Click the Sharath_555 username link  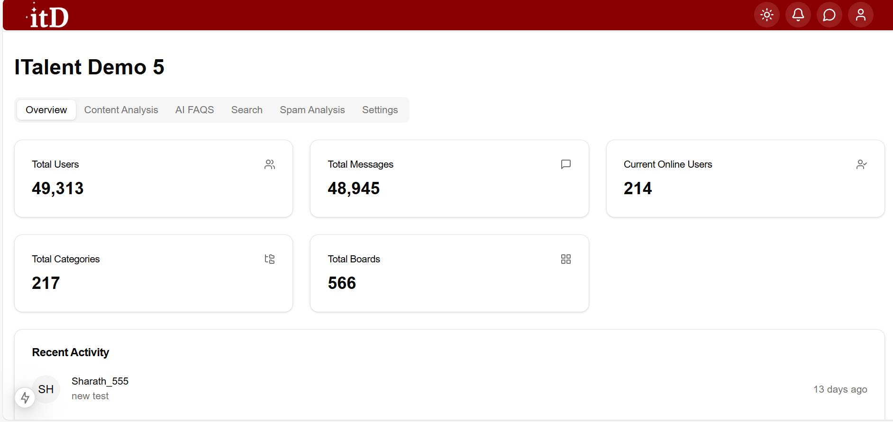click(x=100, y=381)
